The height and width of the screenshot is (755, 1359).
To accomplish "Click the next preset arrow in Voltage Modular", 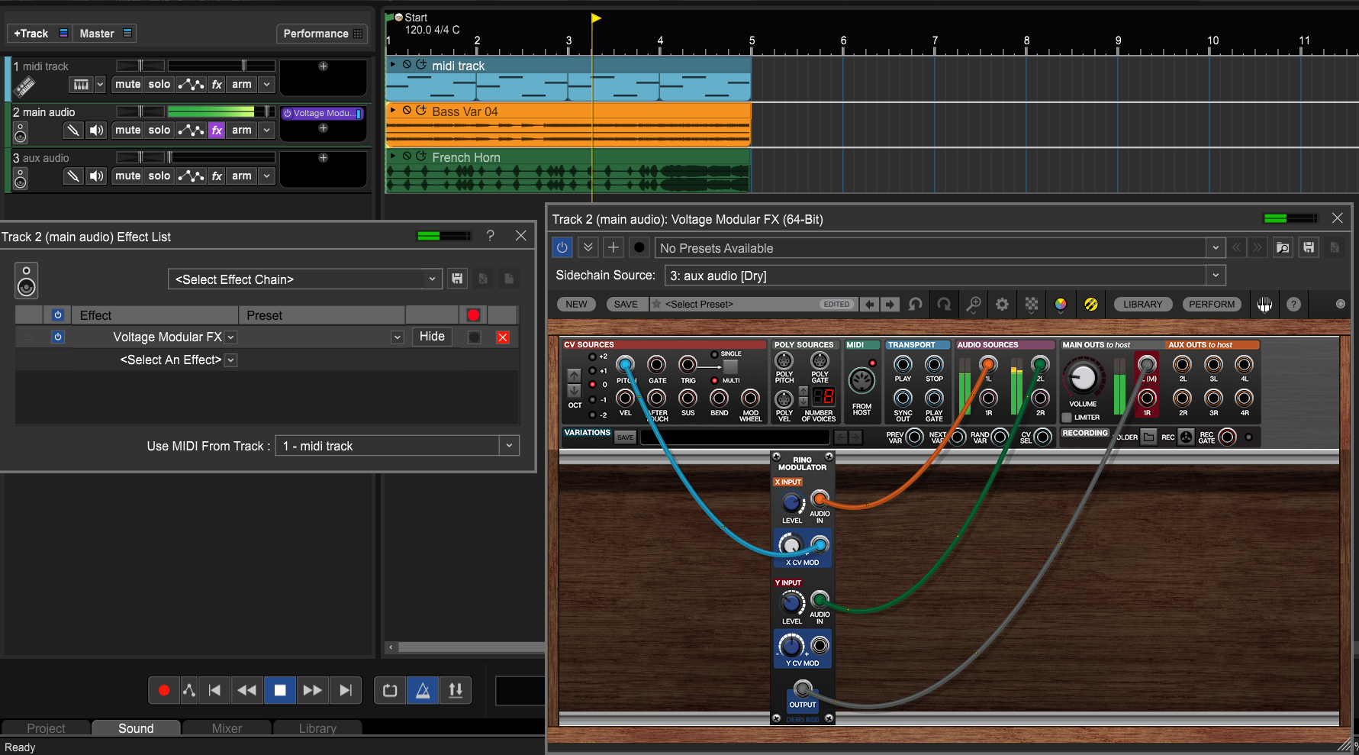I will (x=890, y=304).
